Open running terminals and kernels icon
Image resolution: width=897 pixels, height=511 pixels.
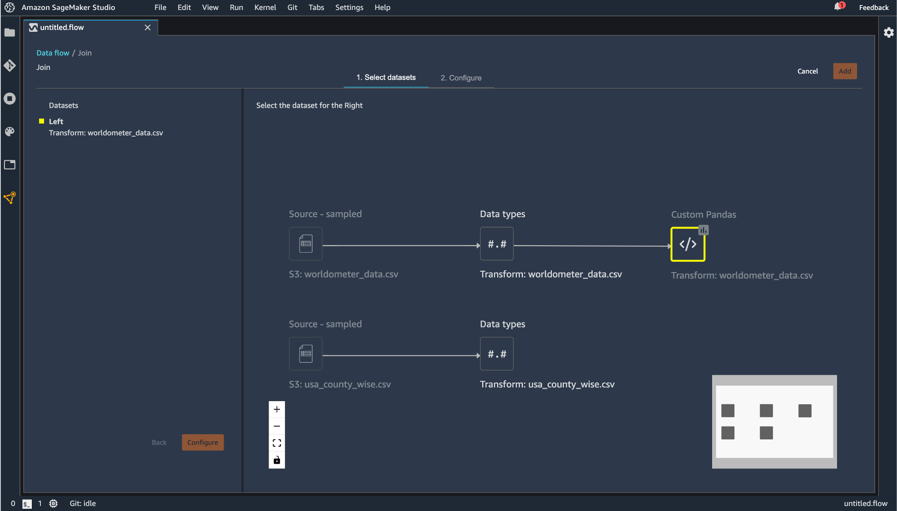pos(10,99)
